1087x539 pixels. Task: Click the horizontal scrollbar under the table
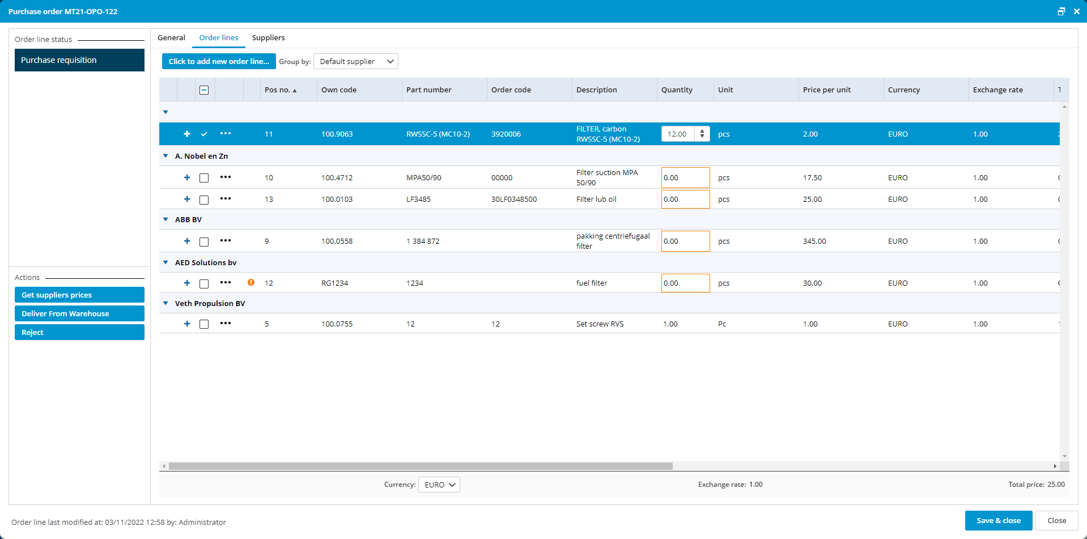pos(420,466)
